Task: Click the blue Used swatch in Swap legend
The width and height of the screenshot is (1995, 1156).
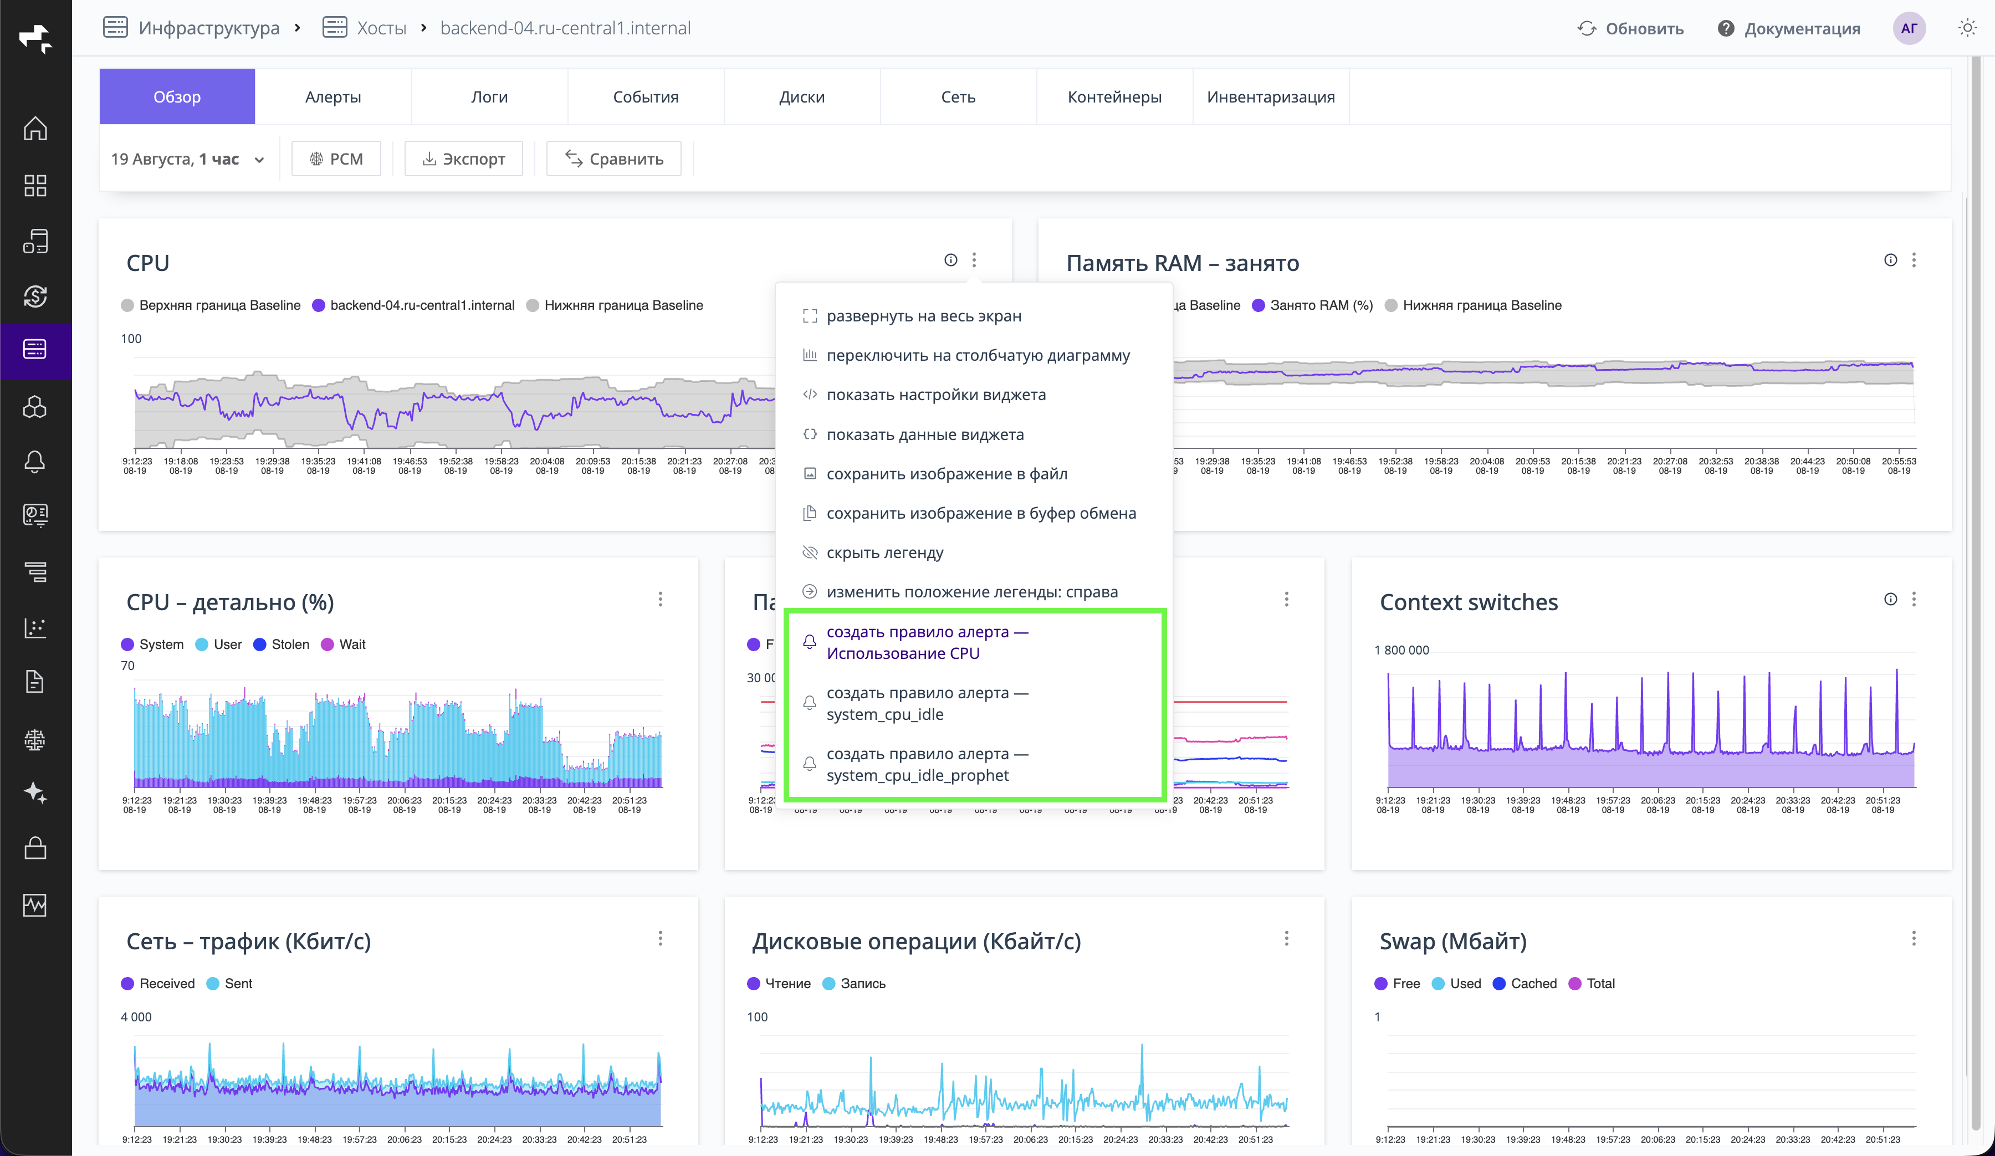Action: [x=1439, y=984]
